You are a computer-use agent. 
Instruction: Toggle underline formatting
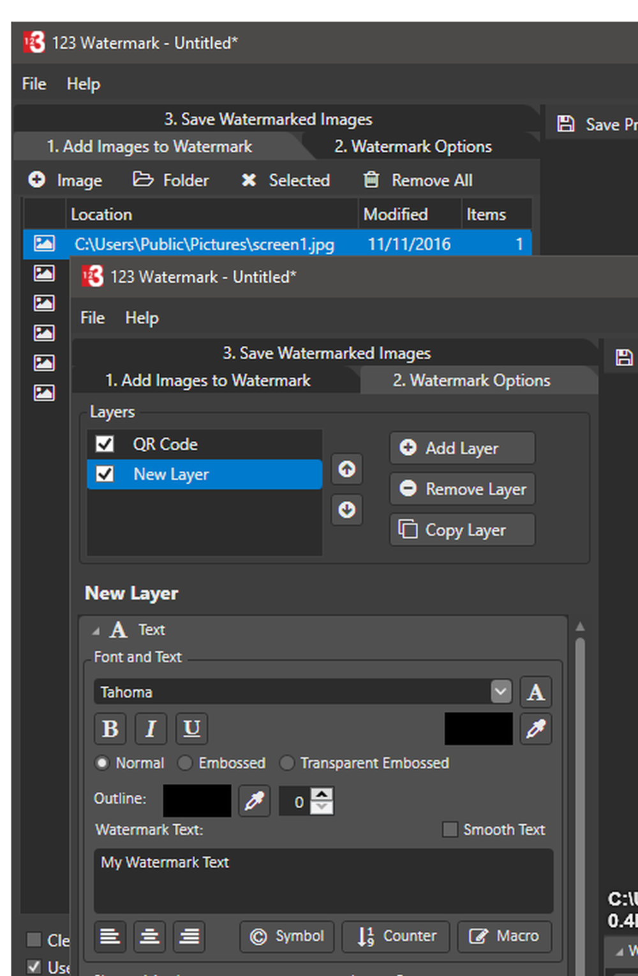pos(191,728)
